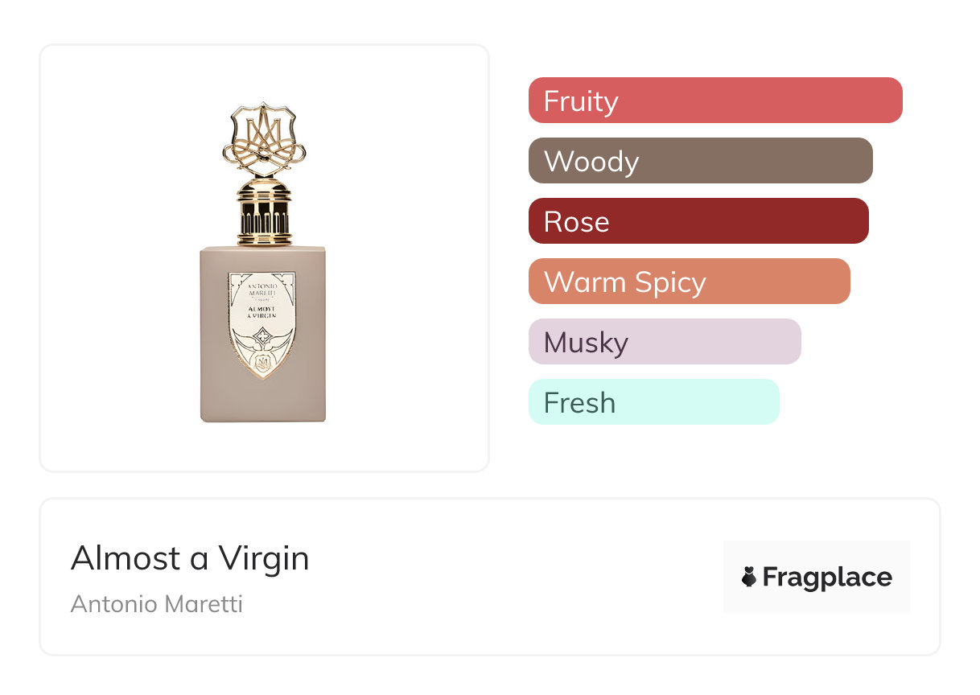980x695 pixels.
Task: Choose the Fresh accord bar
Action: coord(653,402)
